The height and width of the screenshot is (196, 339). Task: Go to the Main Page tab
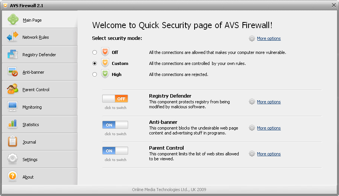(32, 20)
